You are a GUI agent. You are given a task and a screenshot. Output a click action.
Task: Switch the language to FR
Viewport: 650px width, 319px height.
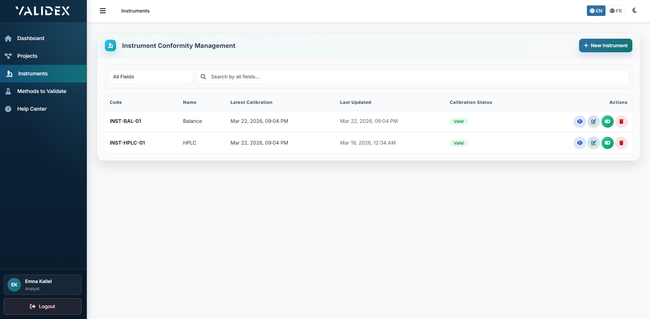pos(616,11)
